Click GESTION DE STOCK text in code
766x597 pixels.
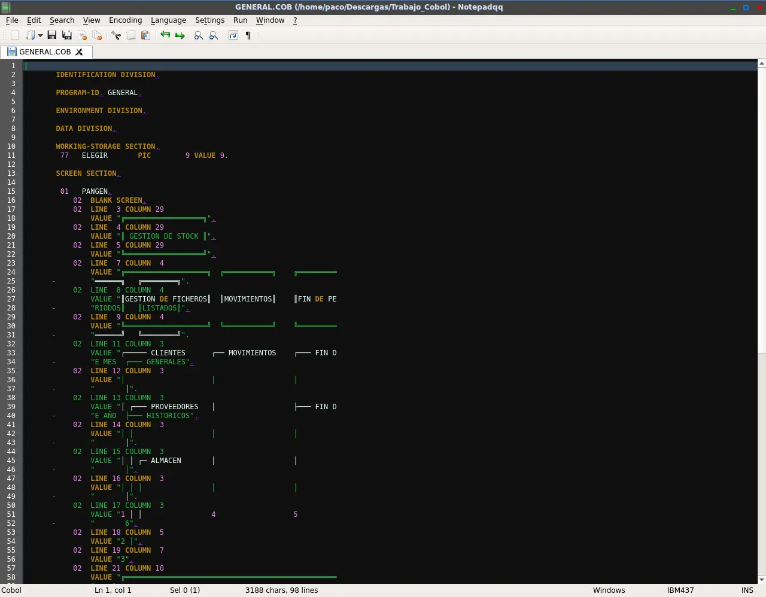coord(163,236)
